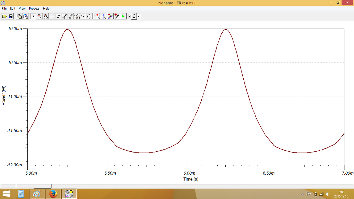Activate the zoom in magnifier
354x199 pixels.
pyautogui.click(x=40, y=16)
